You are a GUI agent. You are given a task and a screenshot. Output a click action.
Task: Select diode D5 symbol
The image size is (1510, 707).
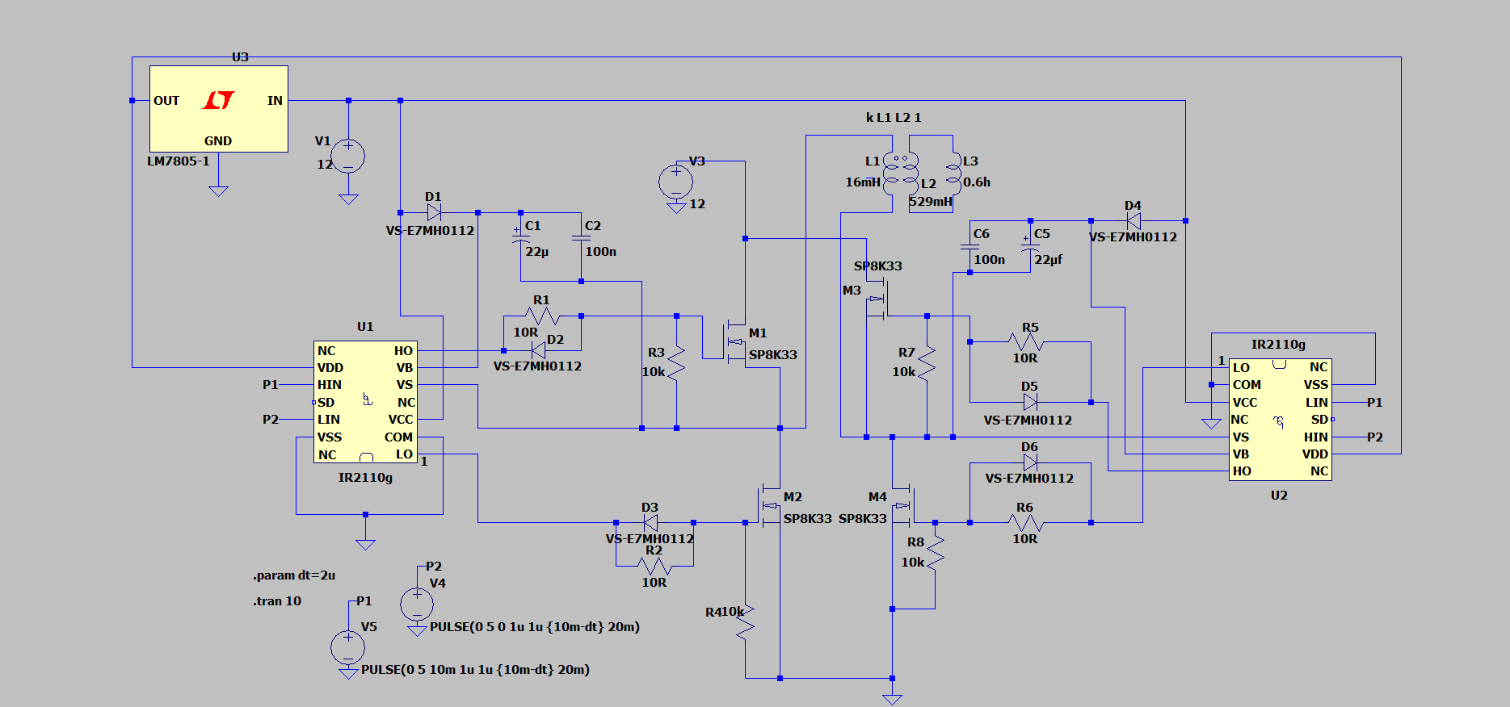click(1030, 402)
